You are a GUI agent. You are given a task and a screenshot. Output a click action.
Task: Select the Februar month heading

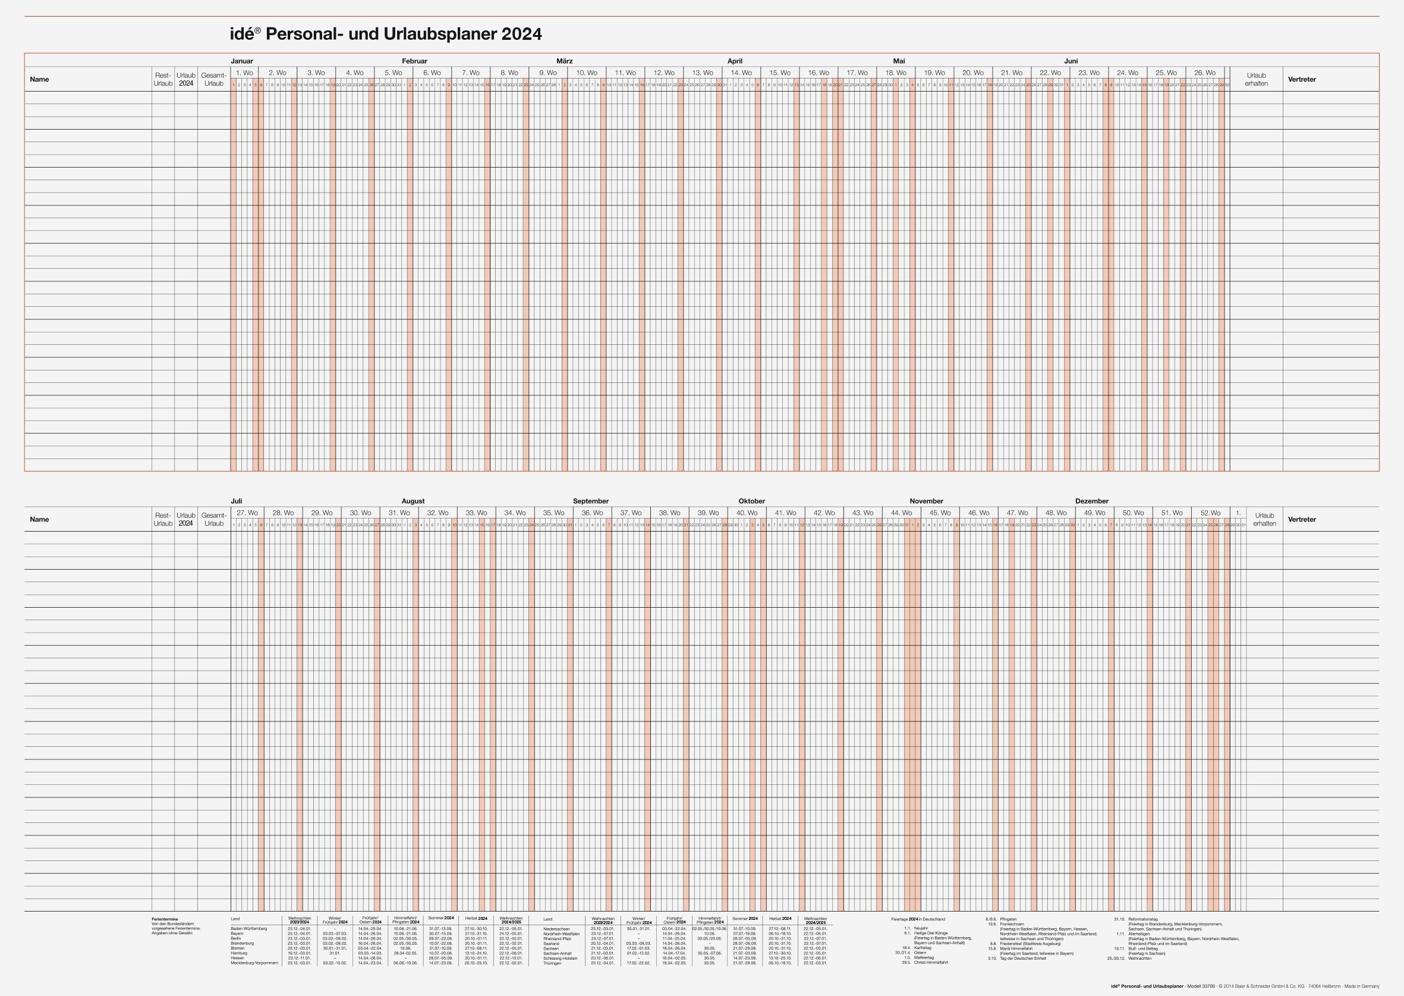click(x=414, y=61)
